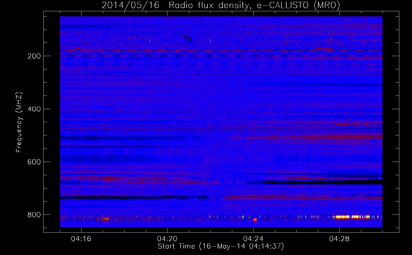Select the 200 frequency axis label

click(34, 56)
